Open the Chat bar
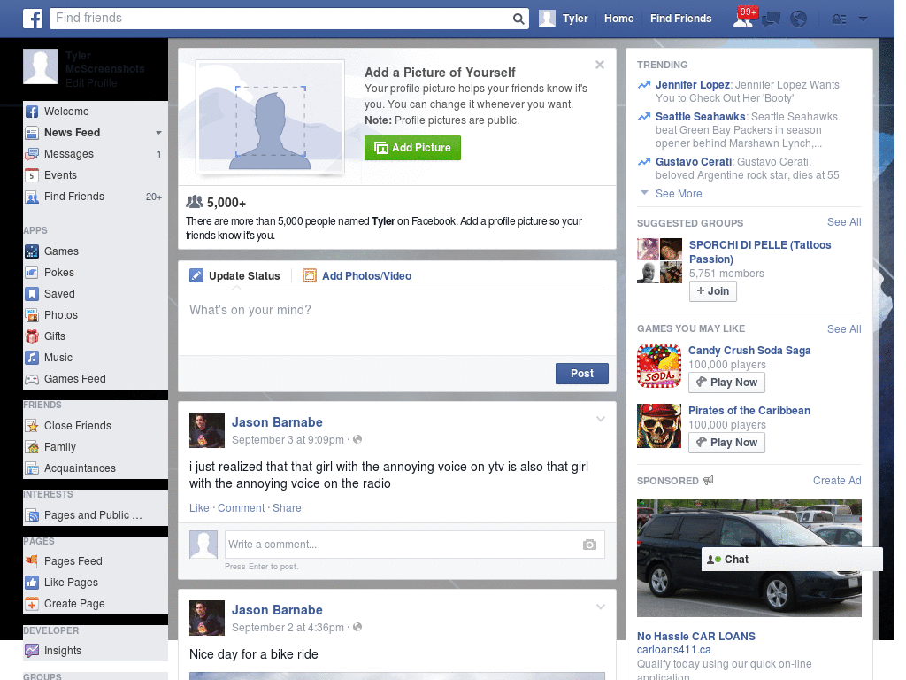Image resolution: width=906 pixels, height=680 pixels. pos(792,560)
